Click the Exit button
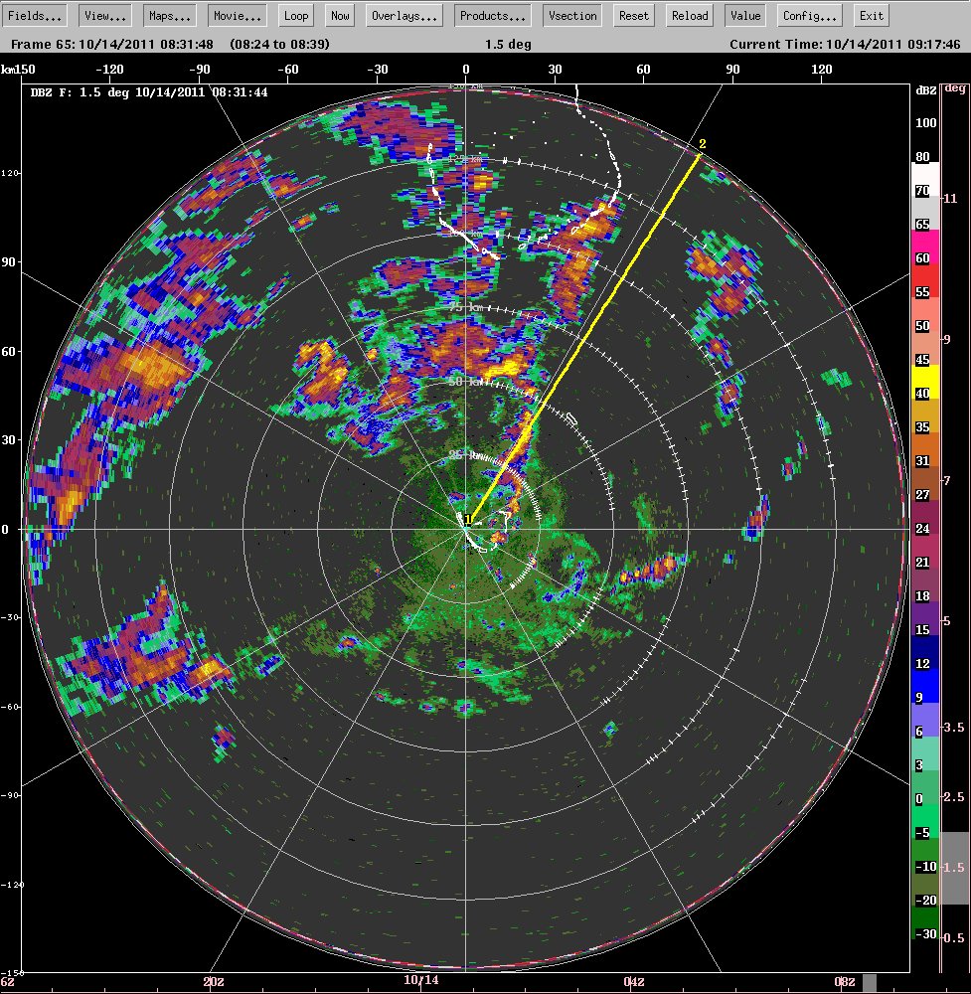The width and height of the screenshot is (971, 994). (x=872, y=16)
